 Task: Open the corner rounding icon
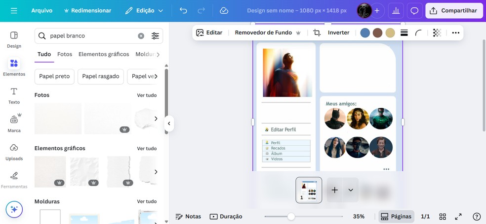click(418, 33)
